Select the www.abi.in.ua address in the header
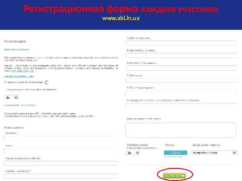The height and width of the screenshot is (181, 242). (121, 18)
